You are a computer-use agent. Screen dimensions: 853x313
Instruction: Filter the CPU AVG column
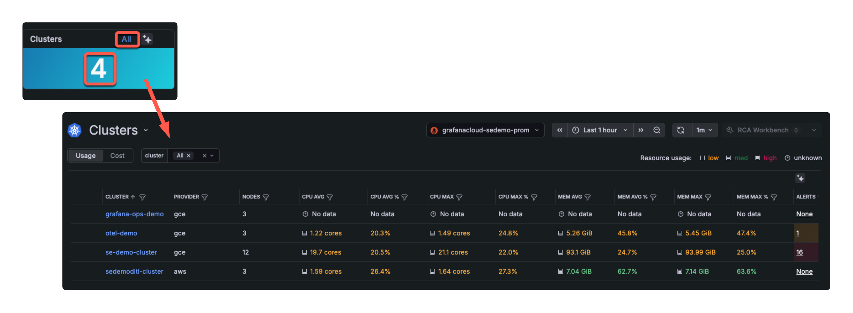[x=330, y=197]
